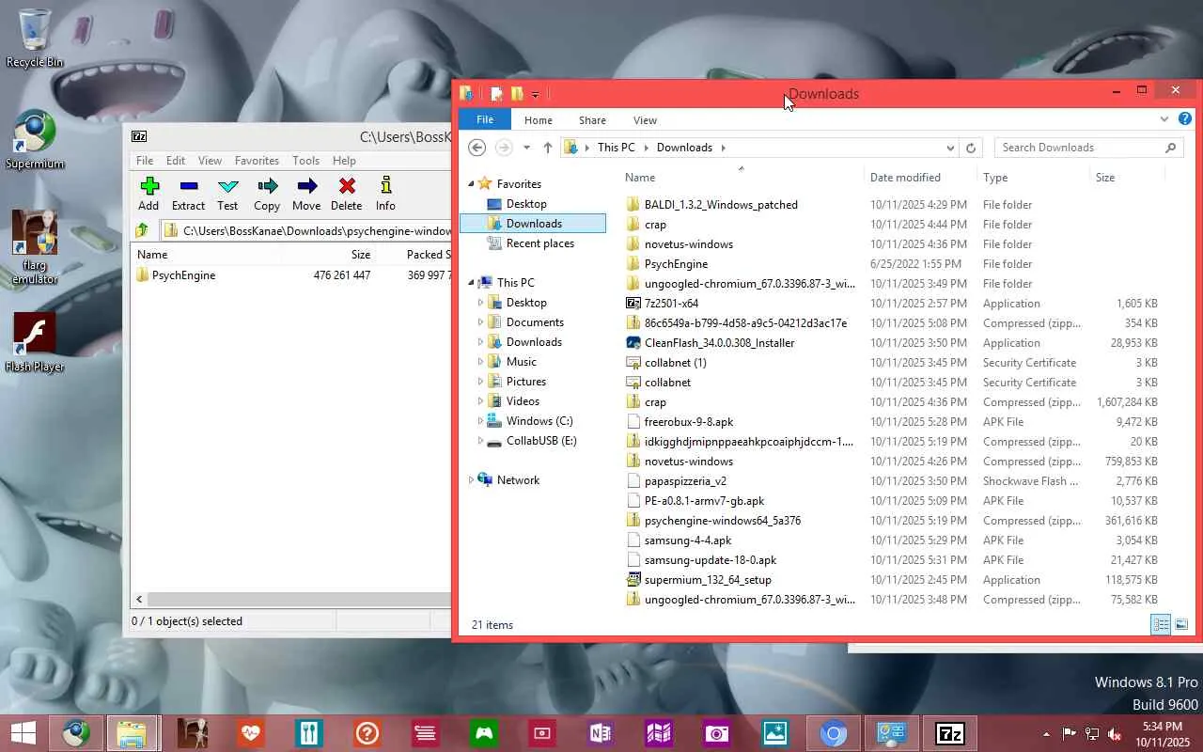Click the Extract icon in 7-Zip
Screen dimensions: 1203x752
click(188, 194)
